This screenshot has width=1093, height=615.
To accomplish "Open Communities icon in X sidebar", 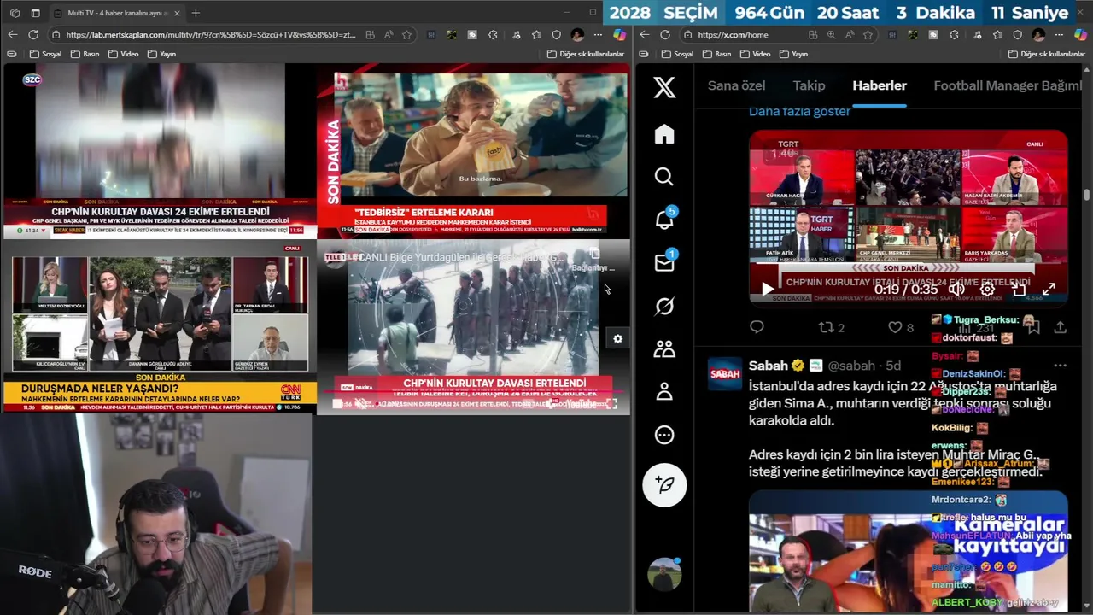I will (x=664, y=348).
